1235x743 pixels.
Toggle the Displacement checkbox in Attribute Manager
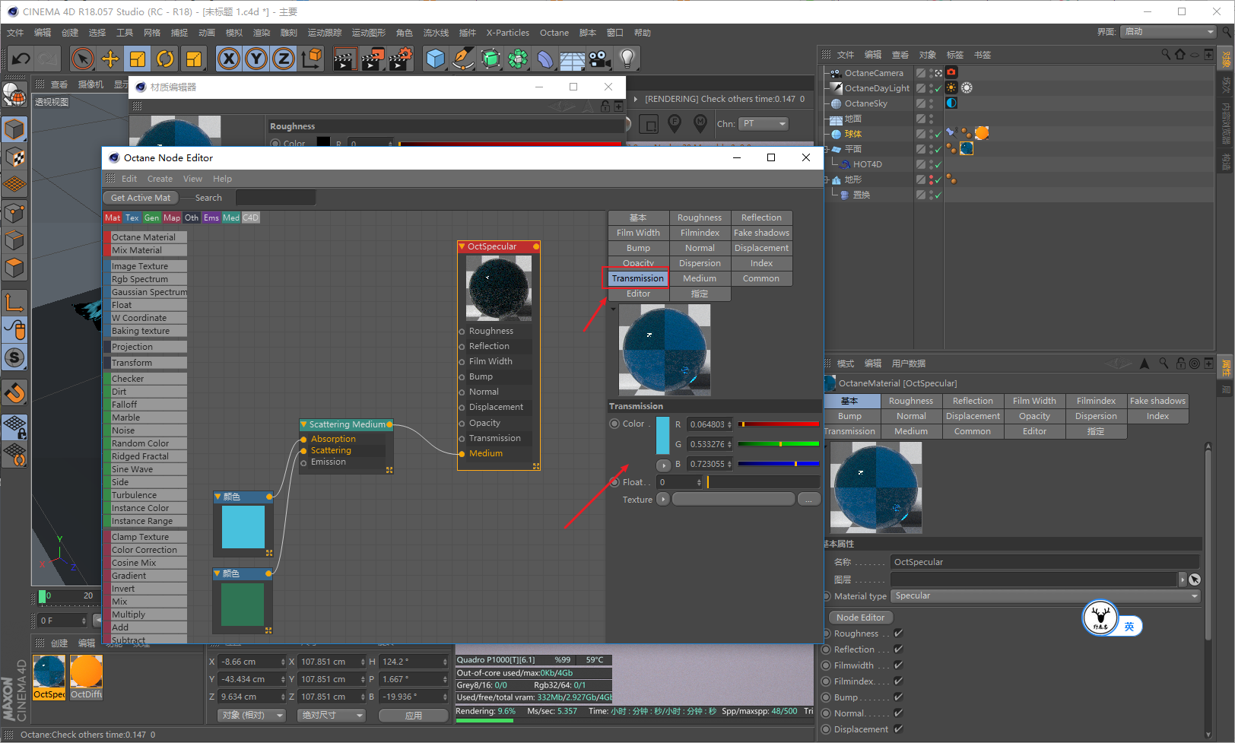pyautogui.click(x=898, y=729)
